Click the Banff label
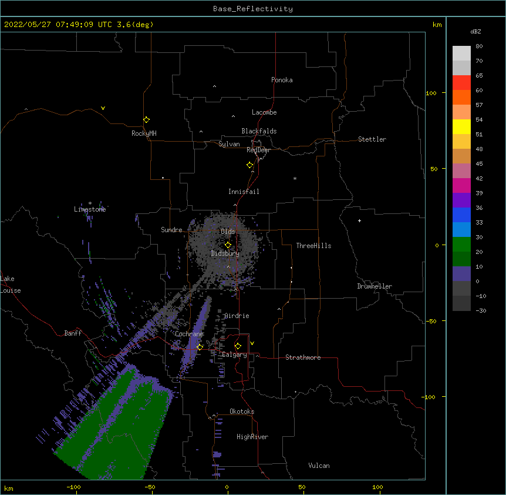 (73, 333)
